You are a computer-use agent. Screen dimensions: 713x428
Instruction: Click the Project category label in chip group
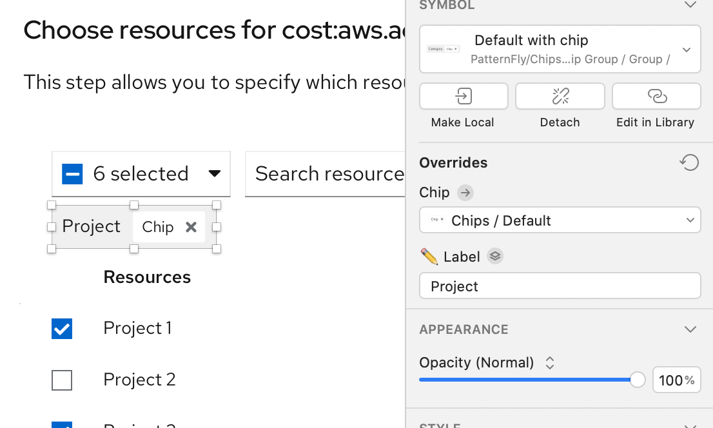[91, 226]
